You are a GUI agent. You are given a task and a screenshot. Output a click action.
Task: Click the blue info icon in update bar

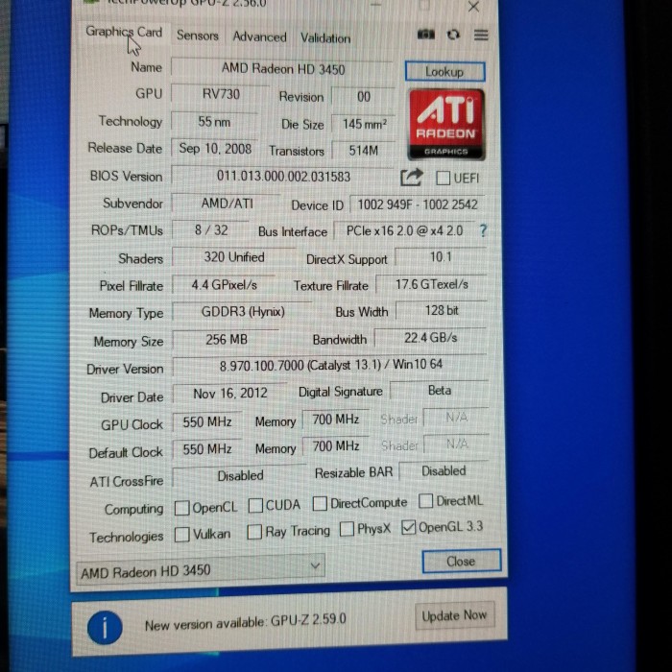105,628
